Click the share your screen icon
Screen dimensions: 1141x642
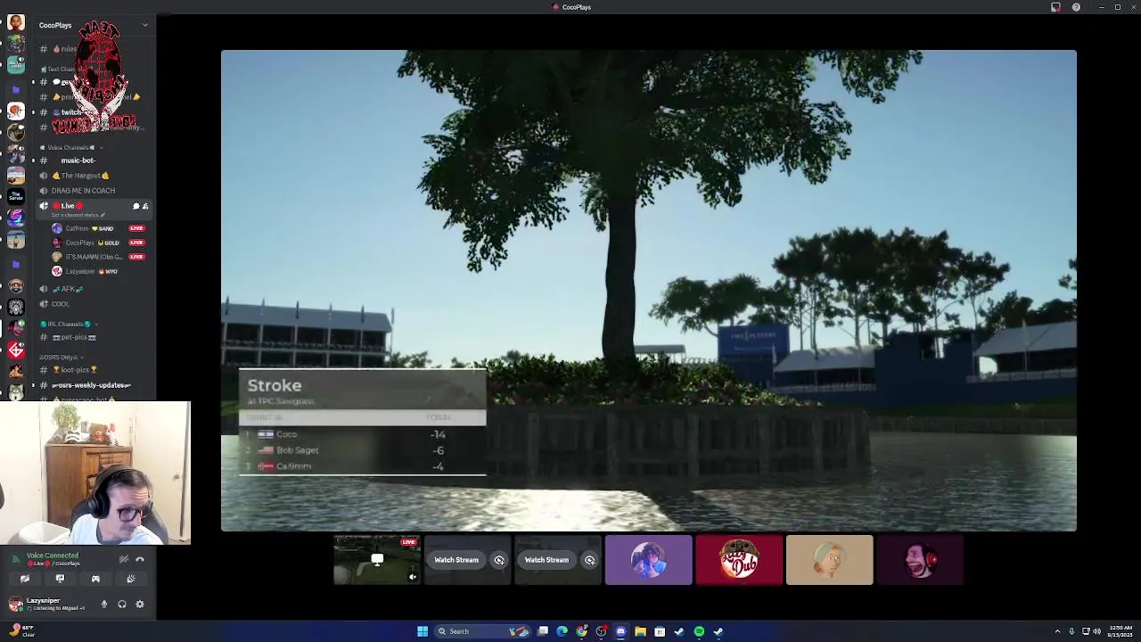(60, 579)
